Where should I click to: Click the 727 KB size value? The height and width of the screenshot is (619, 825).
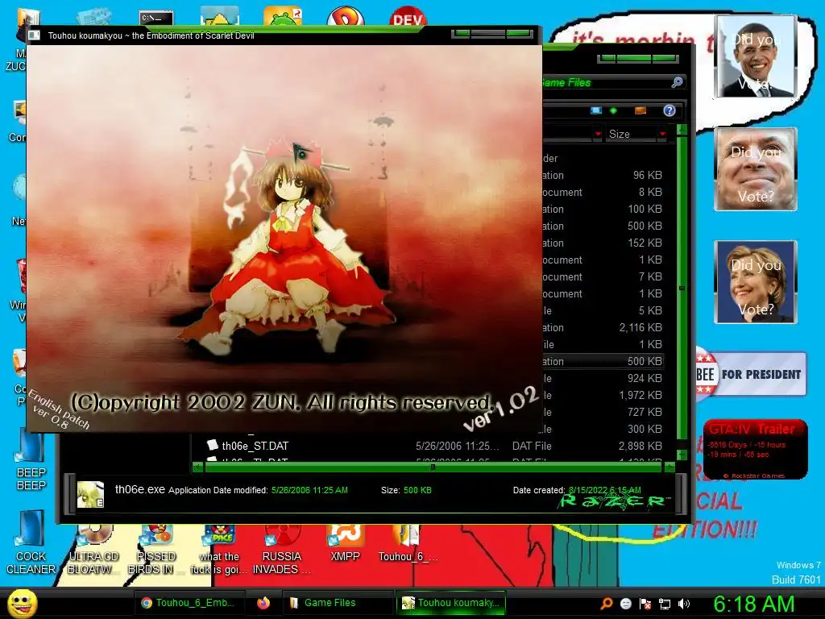pos(645,412)
